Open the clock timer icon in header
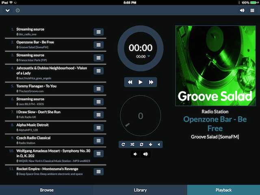260x195 pixels. pyautogui.click(x=18, y=11)
